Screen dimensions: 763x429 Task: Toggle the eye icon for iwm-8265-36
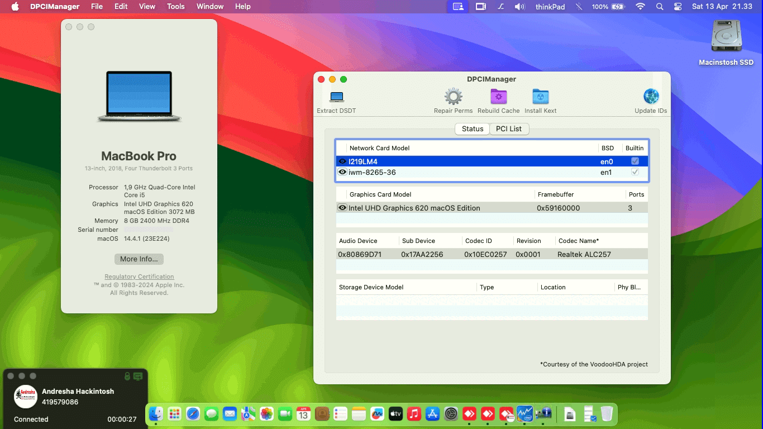(342, 172)
